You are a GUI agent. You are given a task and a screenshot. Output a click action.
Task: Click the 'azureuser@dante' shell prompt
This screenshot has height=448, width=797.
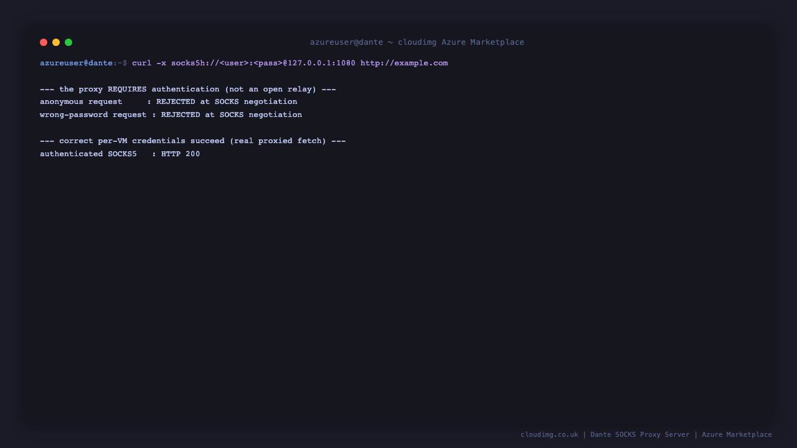click(76, 63)
